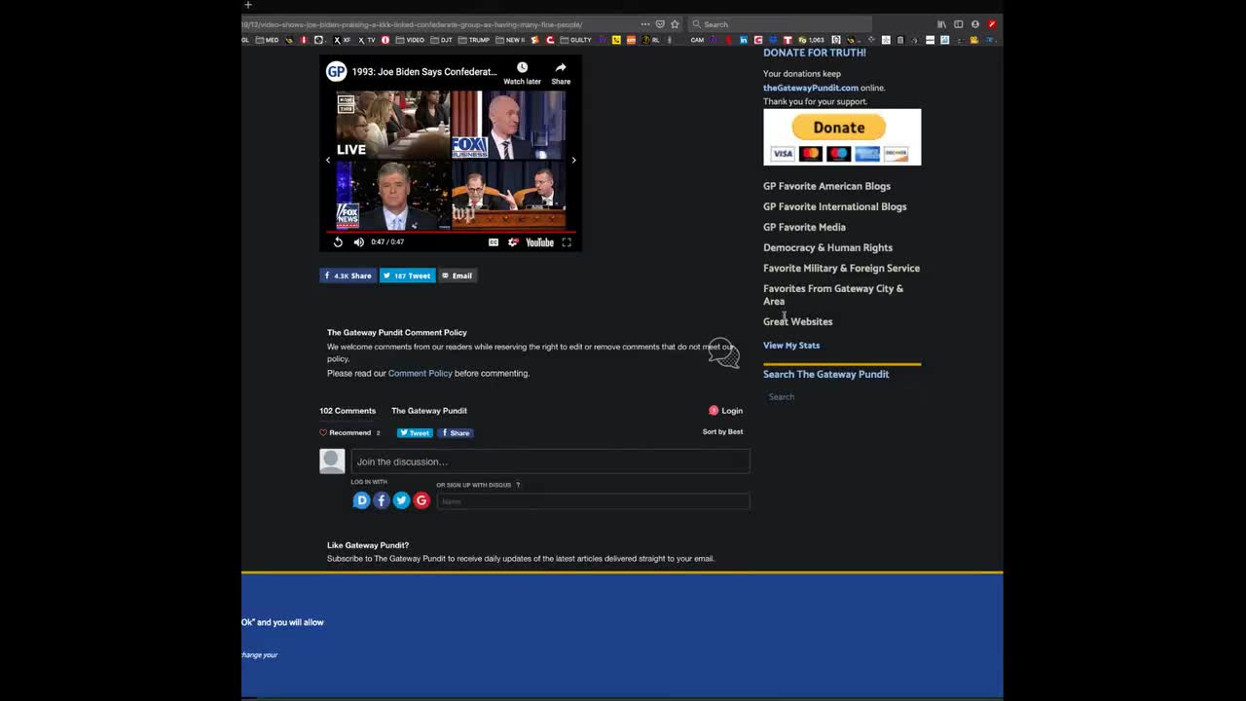
Task: Click the PayPal Donate button
Action: tap(839, 128)
